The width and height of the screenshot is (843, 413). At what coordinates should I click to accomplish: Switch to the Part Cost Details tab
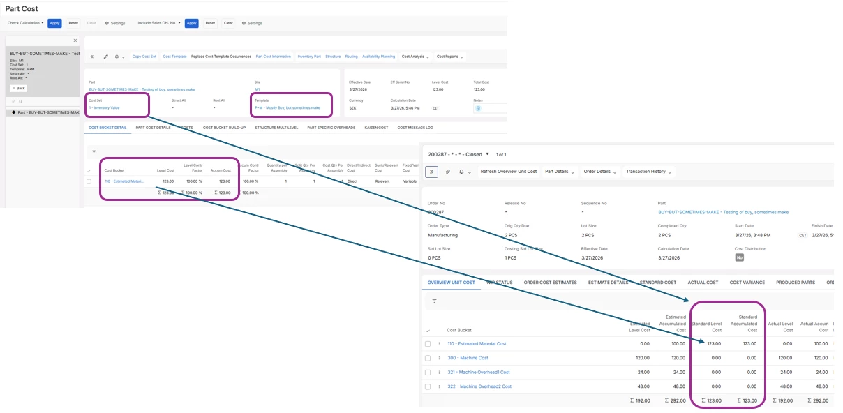click(x=153, y=128)
